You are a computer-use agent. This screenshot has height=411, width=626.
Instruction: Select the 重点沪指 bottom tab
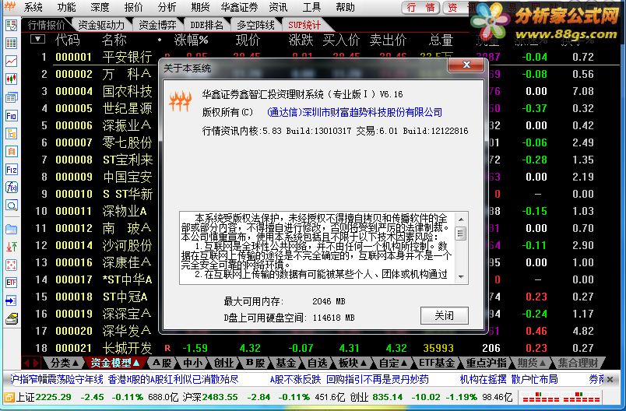tap(486, 363)
